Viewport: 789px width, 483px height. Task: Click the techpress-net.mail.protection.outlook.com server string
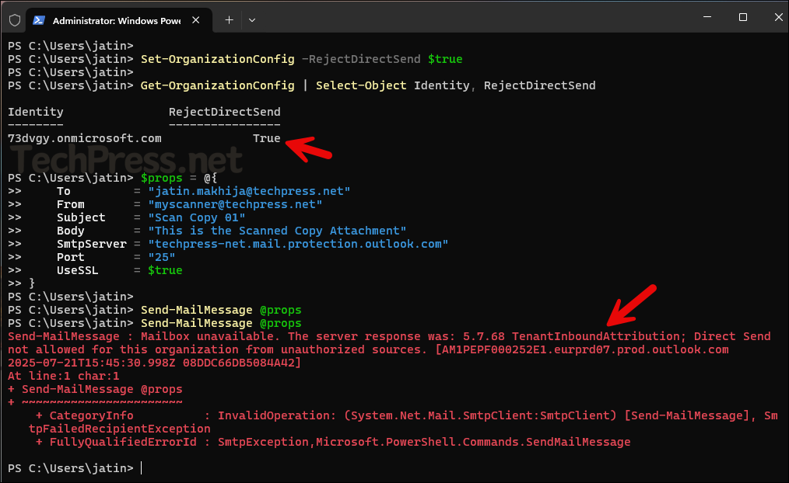tap(298, 244)
